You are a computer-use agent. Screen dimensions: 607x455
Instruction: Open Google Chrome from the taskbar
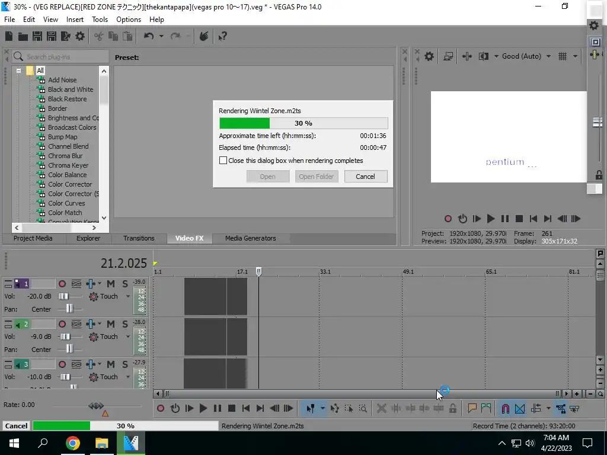[x=73, y=443]
